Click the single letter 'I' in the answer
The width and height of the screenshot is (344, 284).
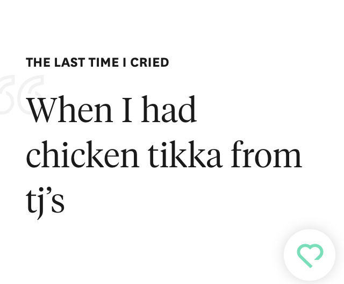point(127,109)
